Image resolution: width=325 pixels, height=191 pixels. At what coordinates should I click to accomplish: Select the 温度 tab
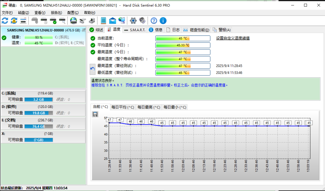pos(113,29)
